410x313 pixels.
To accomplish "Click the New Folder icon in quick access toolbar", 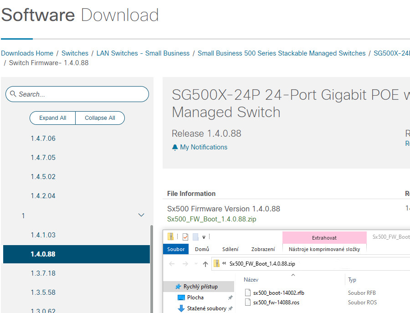I will click(195, 237).
